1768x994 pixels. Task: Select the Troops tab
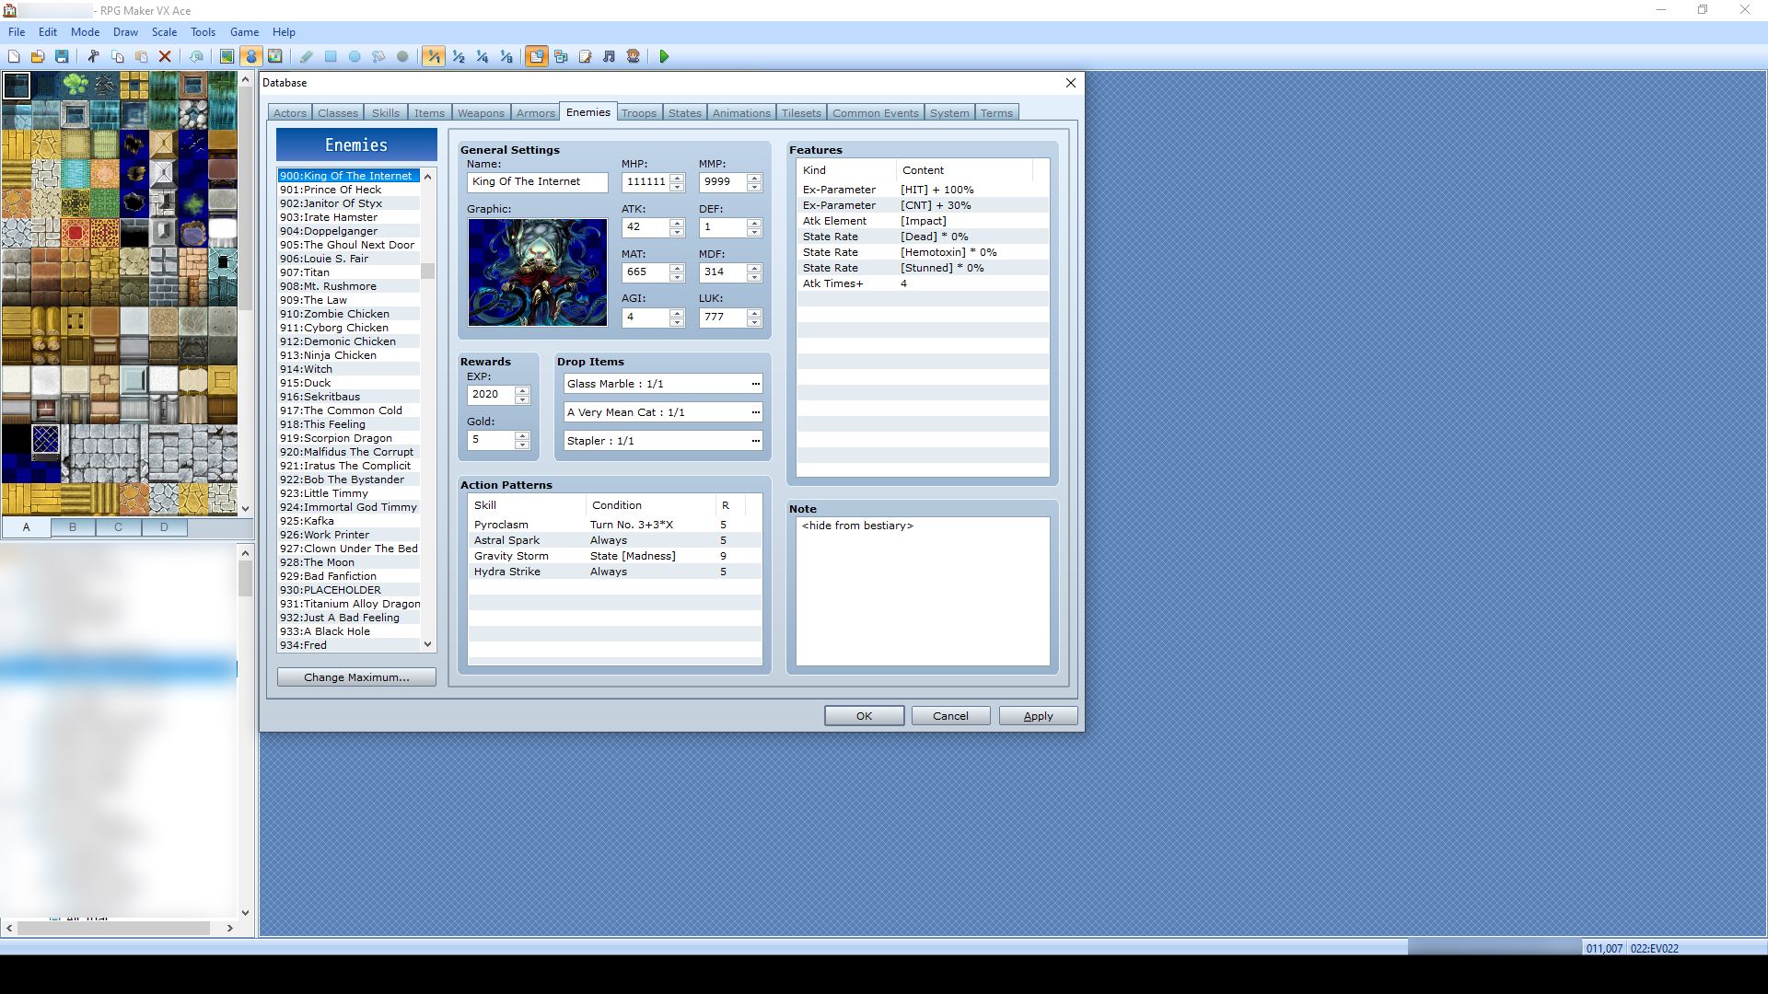637,111
